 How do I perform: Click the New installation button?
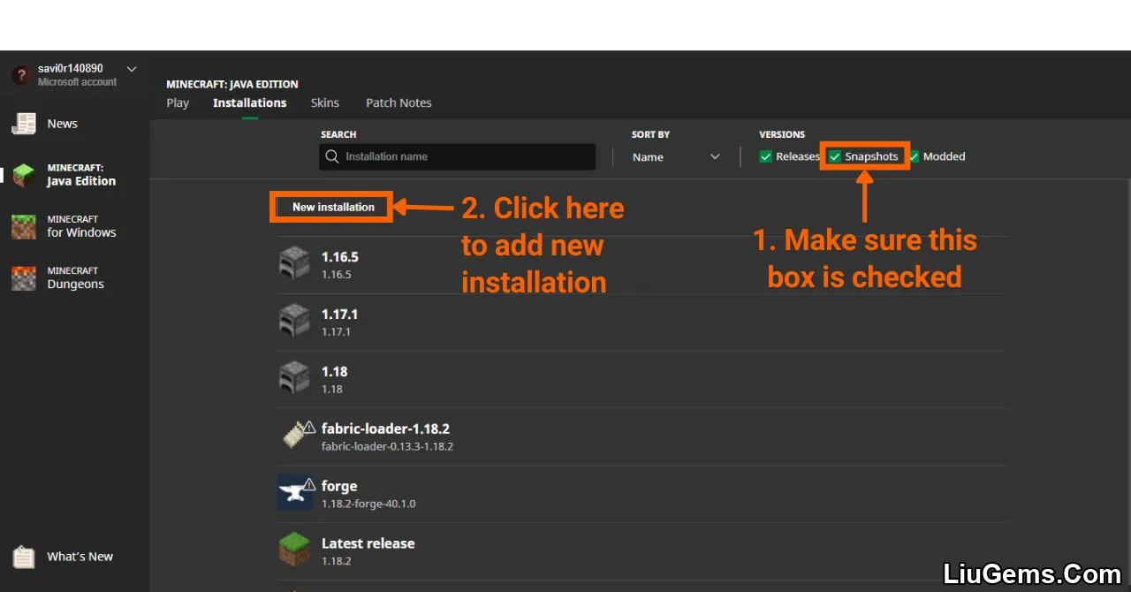333,207
